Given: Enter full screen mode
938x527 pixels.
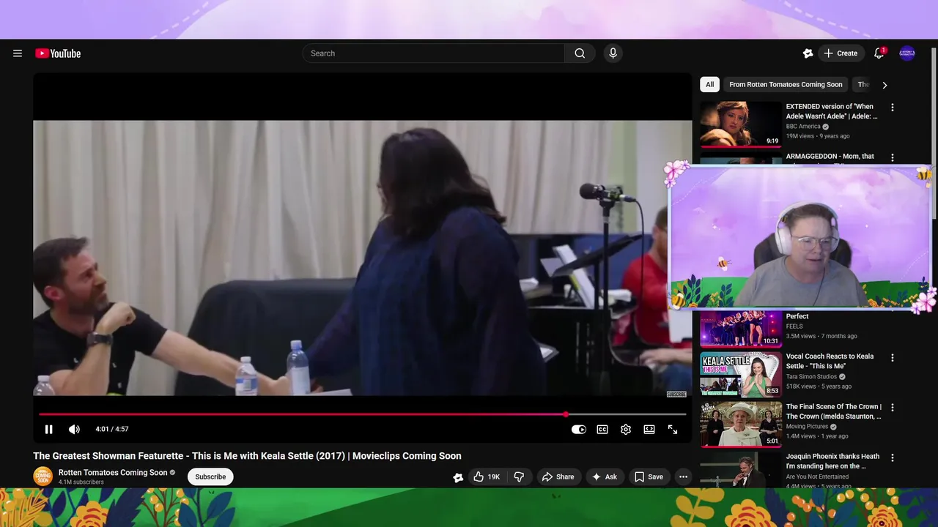Looking at the screenshot, I should click(673, 430).
